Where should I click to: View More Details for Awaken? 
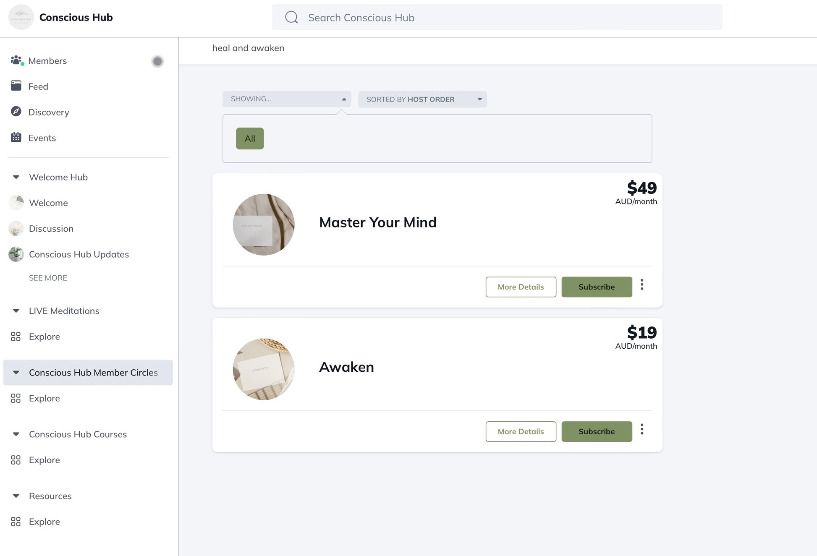tap(521, 431)
